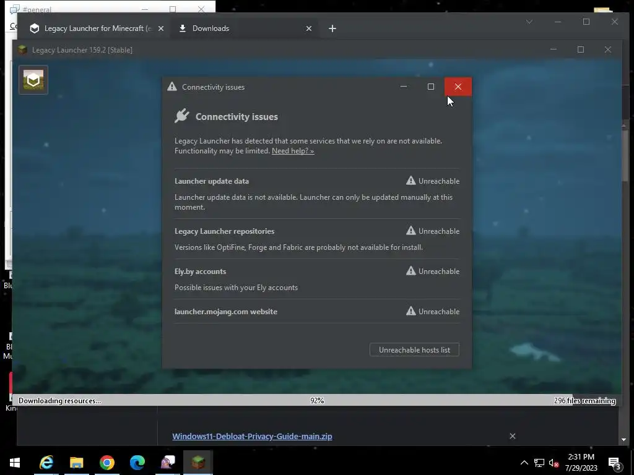Close the Legacy Launcher for Minecraft tab
Screen dimensions: 634x475
pos(161,28)
